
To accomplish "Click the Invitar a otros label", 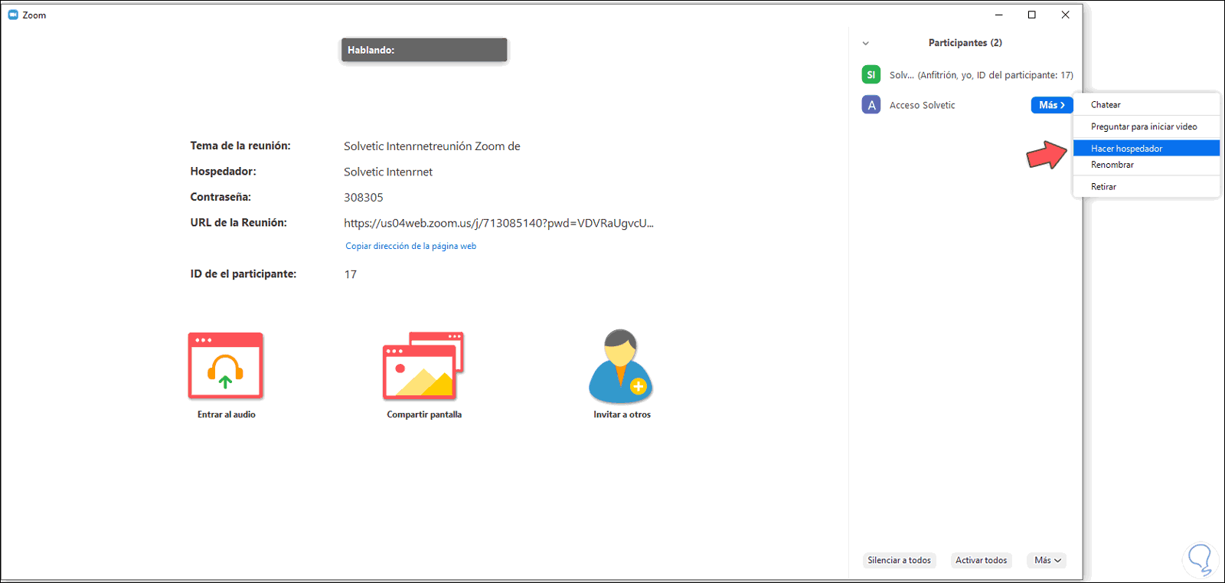I will (x=622, y=414).
